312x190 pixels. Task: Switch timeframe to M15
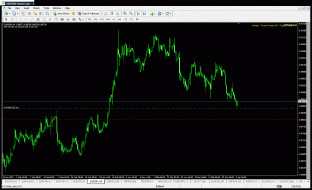102,19
